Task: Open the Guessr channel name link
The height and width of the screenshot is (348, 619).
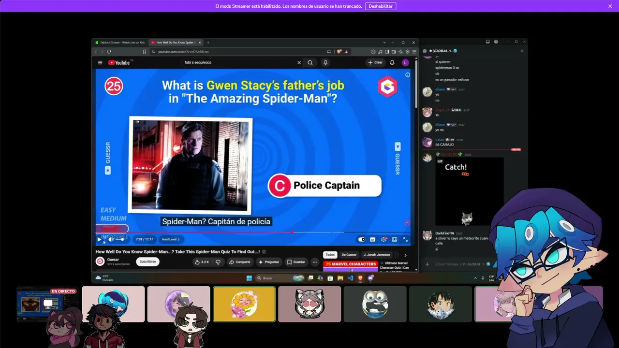Action: click(113, 260)
